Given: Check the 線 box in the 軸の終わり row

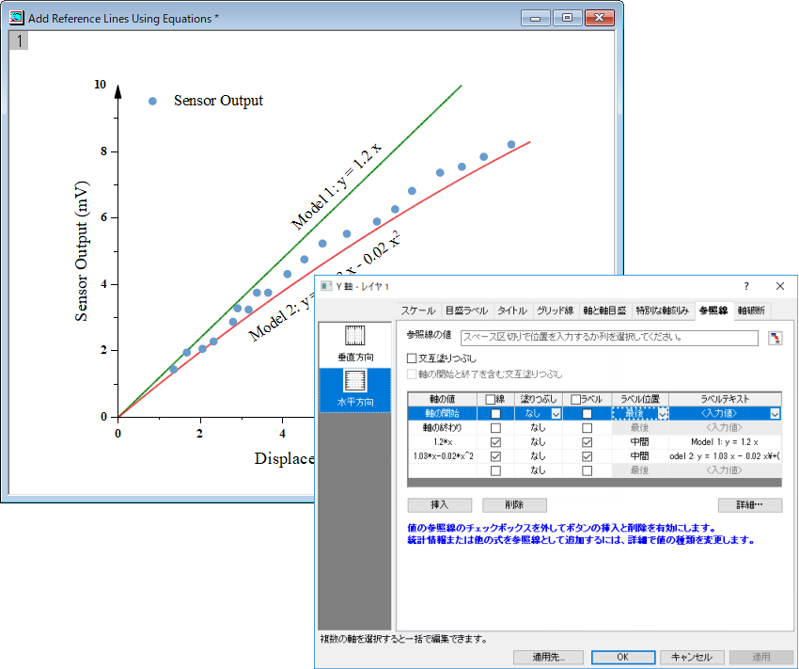Looking at the screenshot, I should tap(495, 428).
